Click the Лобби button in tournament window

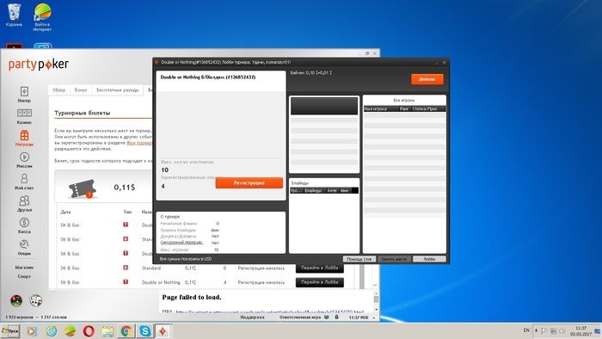[x=429, y=259]
